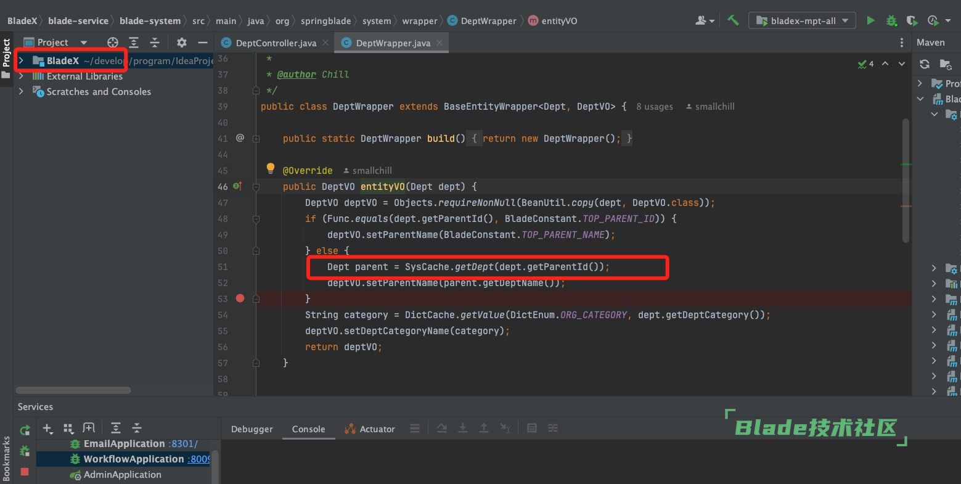This screenshot has height=484, width=961.
Task: Click the Services debug bug icon
Action: [25, 451]
